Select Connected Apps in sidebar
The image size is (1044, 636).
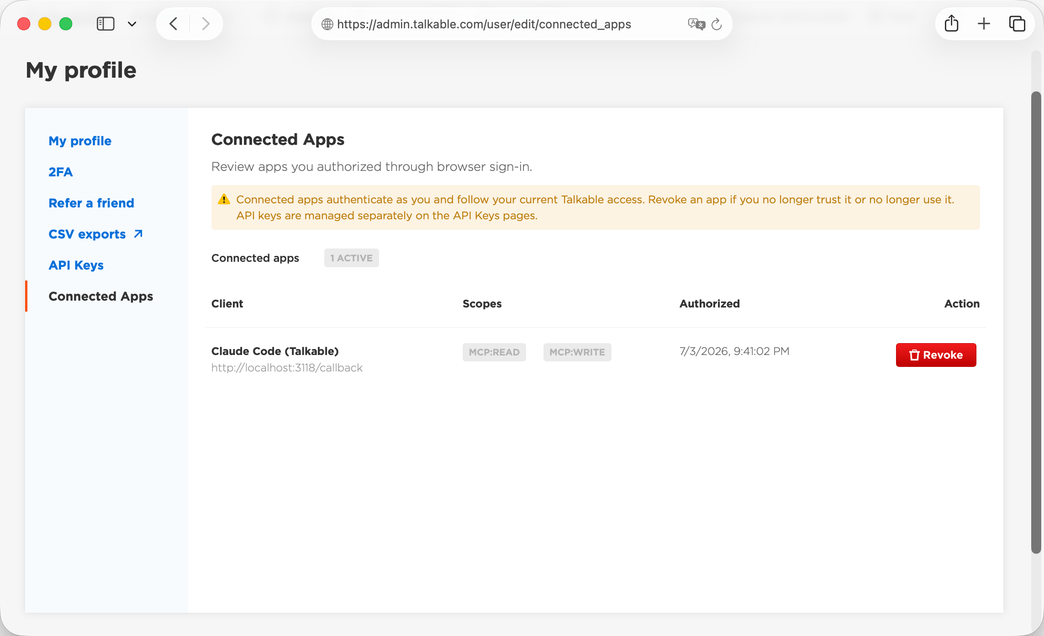(101, 296)
